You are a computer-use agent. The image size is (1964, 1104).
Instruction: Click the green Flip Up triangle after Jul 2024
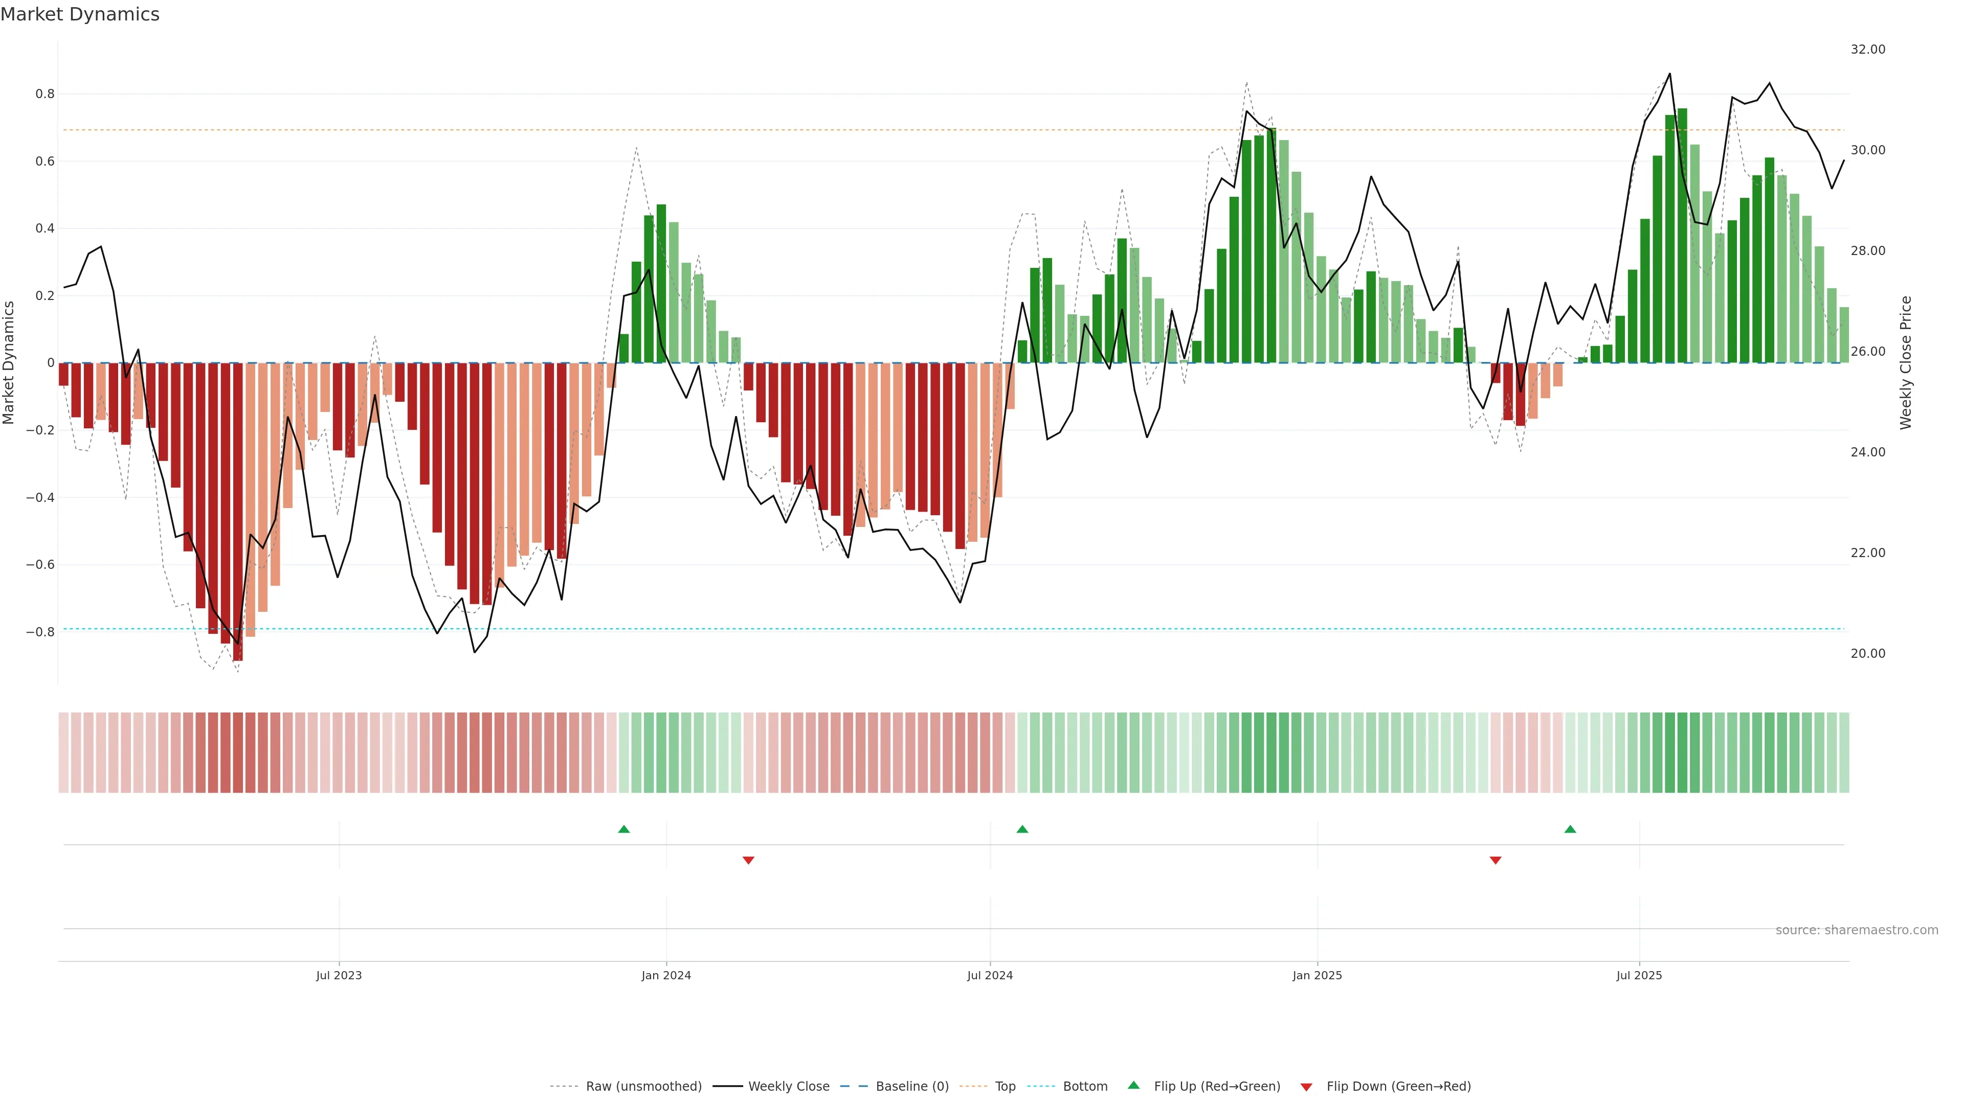[x=1022, y=829]
